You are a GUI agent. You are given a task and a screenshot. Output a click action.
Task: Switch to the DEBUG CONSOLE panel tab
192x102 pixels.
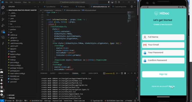64,73
